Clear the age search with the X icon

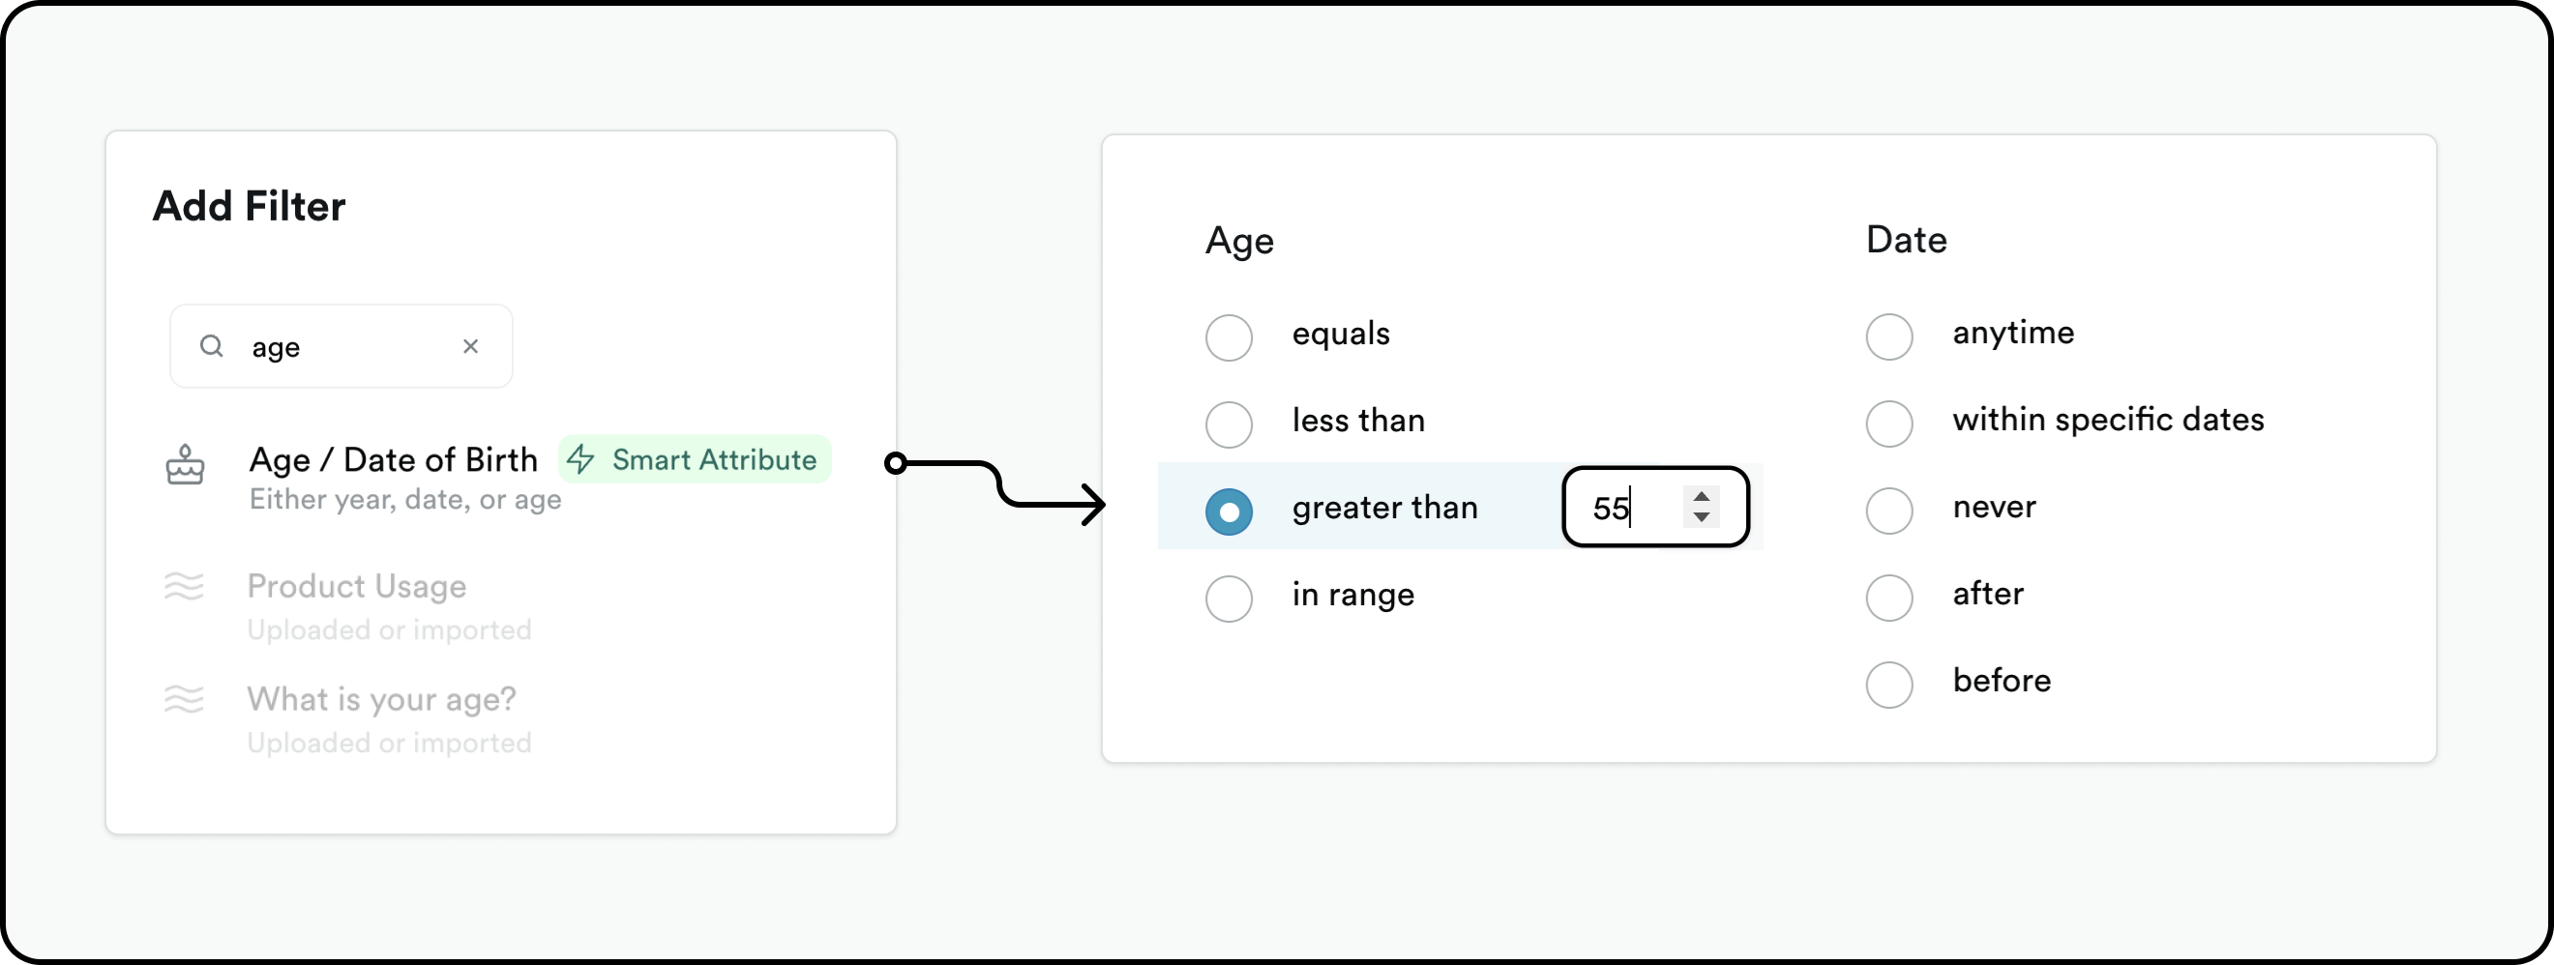pos(471,346)
